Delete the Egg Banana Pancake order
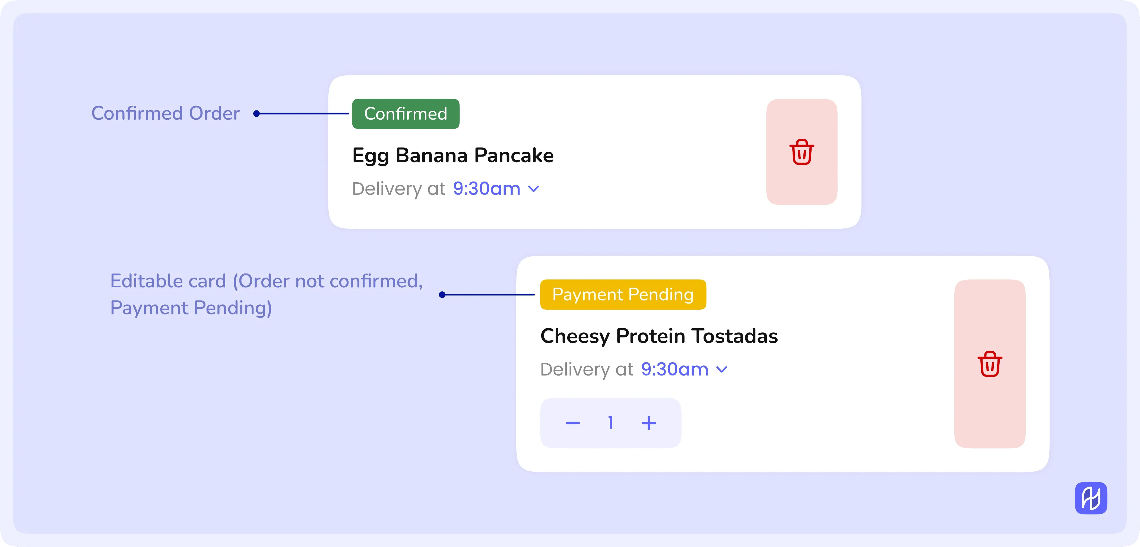Screen dimensions: 1140x547 (x=802, y=152)
